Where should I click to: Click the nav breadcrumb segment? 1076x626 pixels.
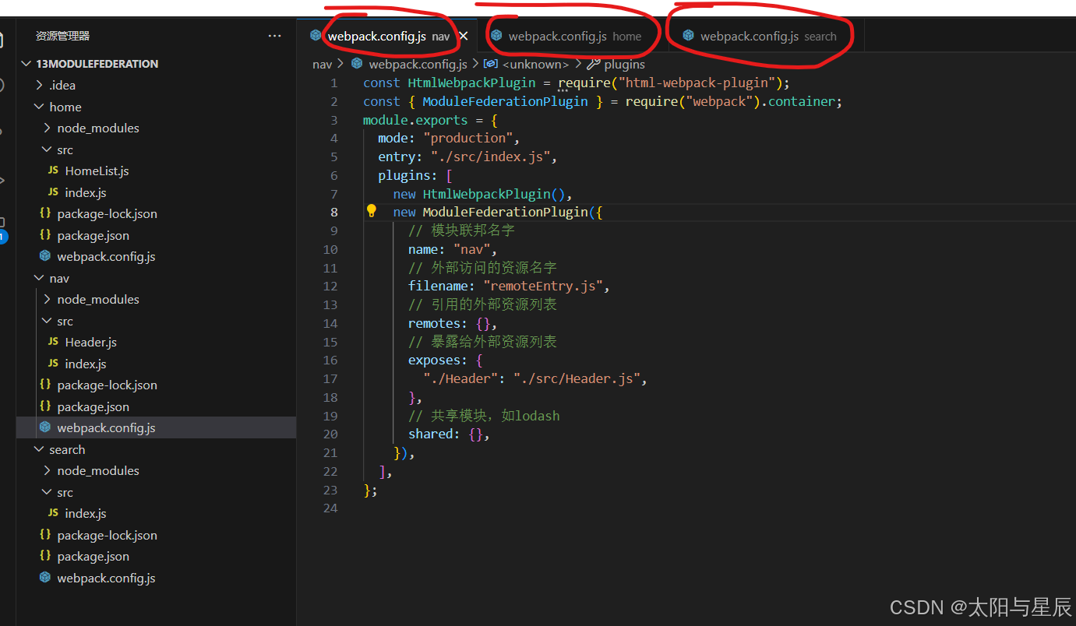pyautogui.click(x=322, y=64)
